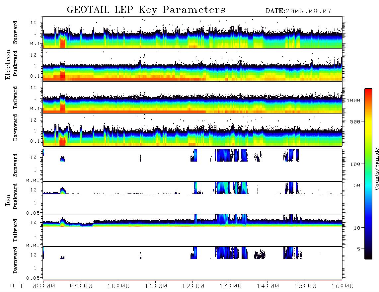Select the Electron "Tailward" panel label
This screenshot has width=379, height=292.
click(x=15, y=98)
